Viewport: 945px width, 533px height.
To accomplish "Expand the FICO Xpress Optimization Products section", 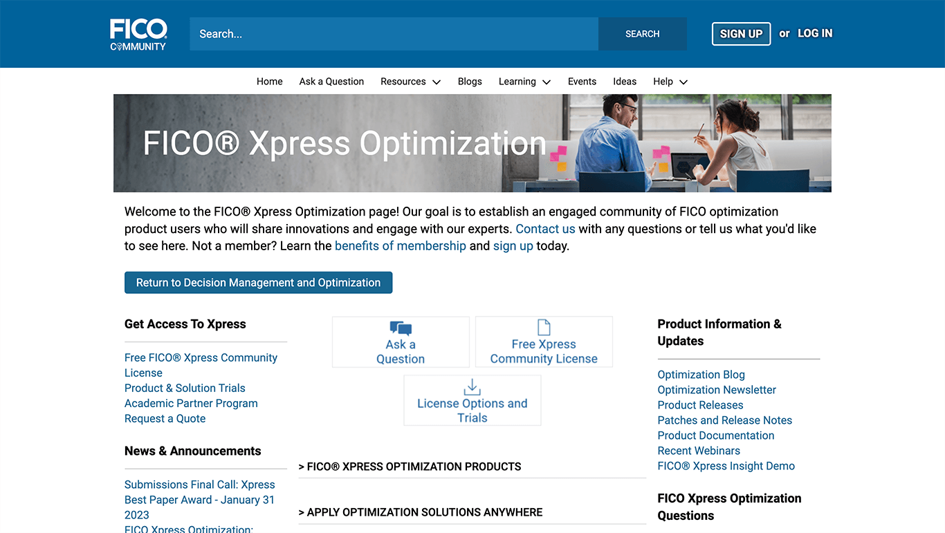I will [x=410, y=467].
